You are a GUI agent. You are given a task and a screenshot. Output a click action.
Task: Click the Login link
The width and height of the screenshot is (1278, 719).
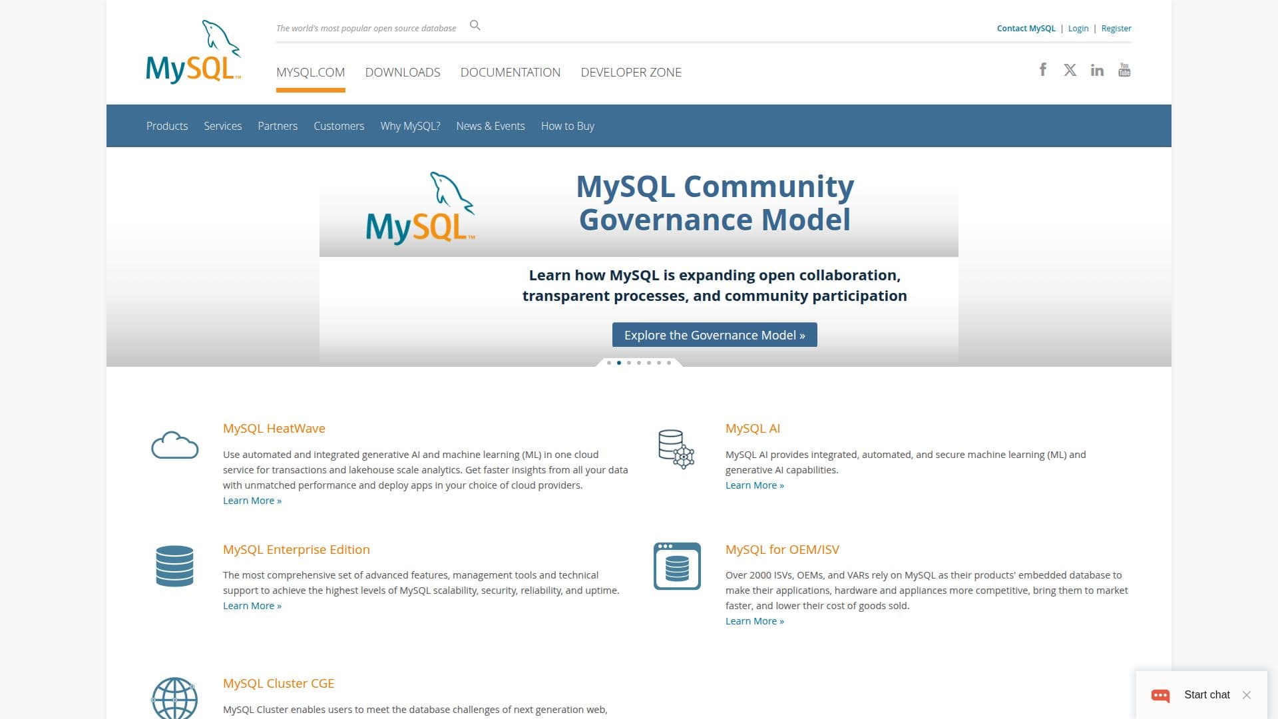pos(1078,29)
